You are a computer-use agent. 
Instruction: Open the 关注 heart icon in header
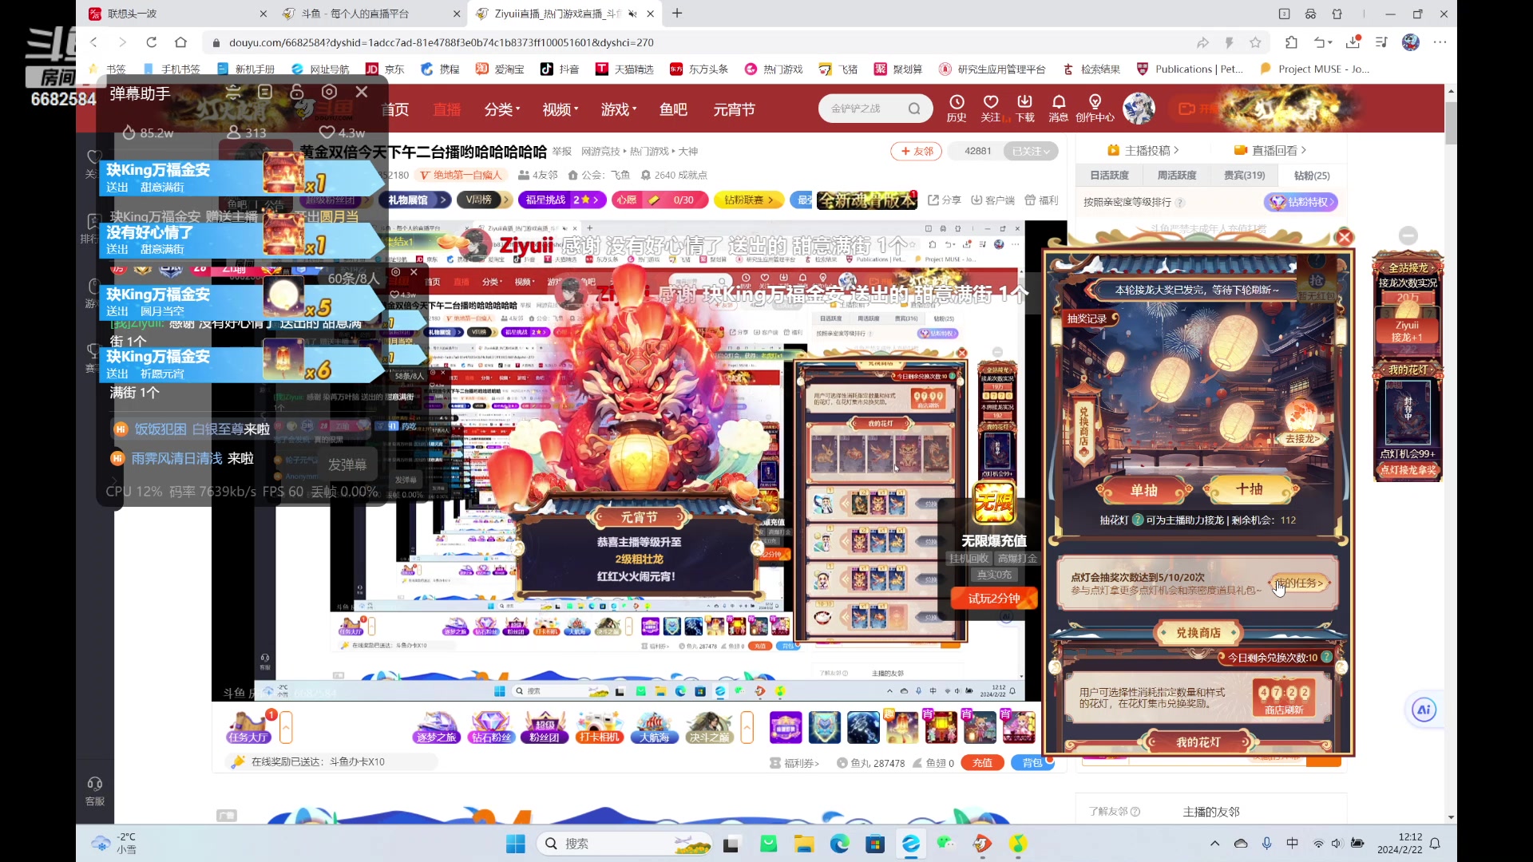991,108
